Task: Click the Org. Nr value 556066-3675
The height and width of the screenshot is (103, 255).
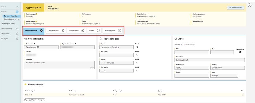Action: [x=53, y=8]
